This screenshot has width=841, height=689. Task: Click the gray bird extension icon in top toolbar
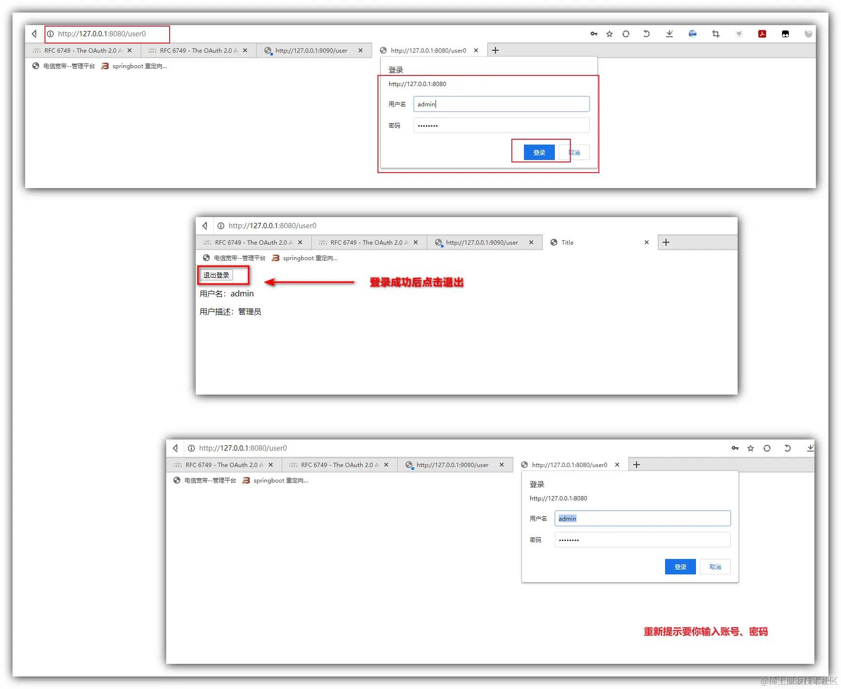point(739,34)
